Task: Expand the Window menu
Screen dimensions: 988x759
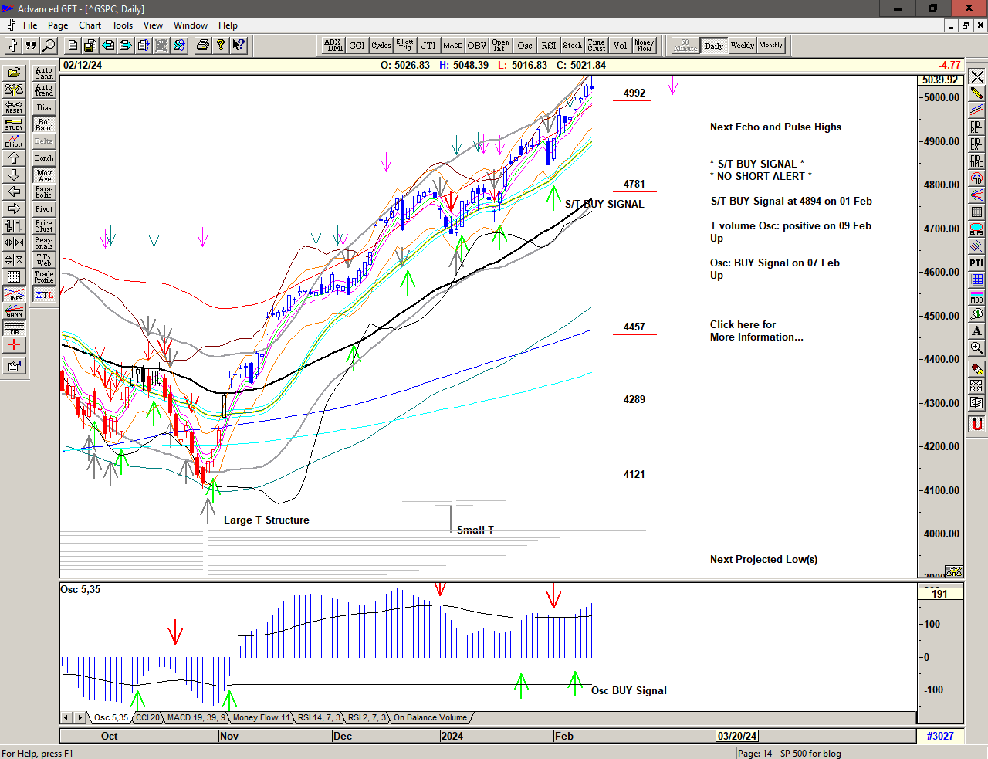Action: click(190, 25)
